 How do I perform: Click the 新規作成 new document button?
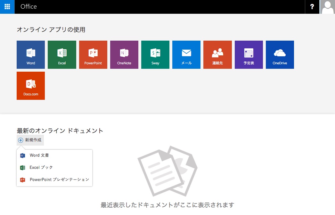point(30,140)
